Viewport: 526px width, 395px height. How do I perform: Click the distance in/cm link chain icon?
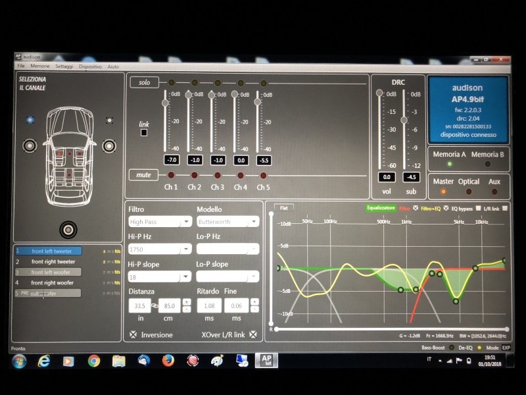tap(155, 306)
